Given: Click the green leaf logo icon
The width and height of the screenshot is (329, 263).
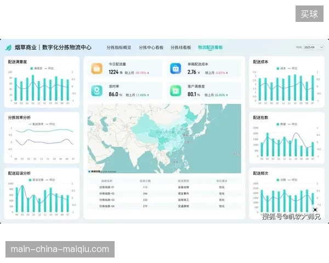Looking at the screenshot, I should pyautogui.click(x=8, y=48).
